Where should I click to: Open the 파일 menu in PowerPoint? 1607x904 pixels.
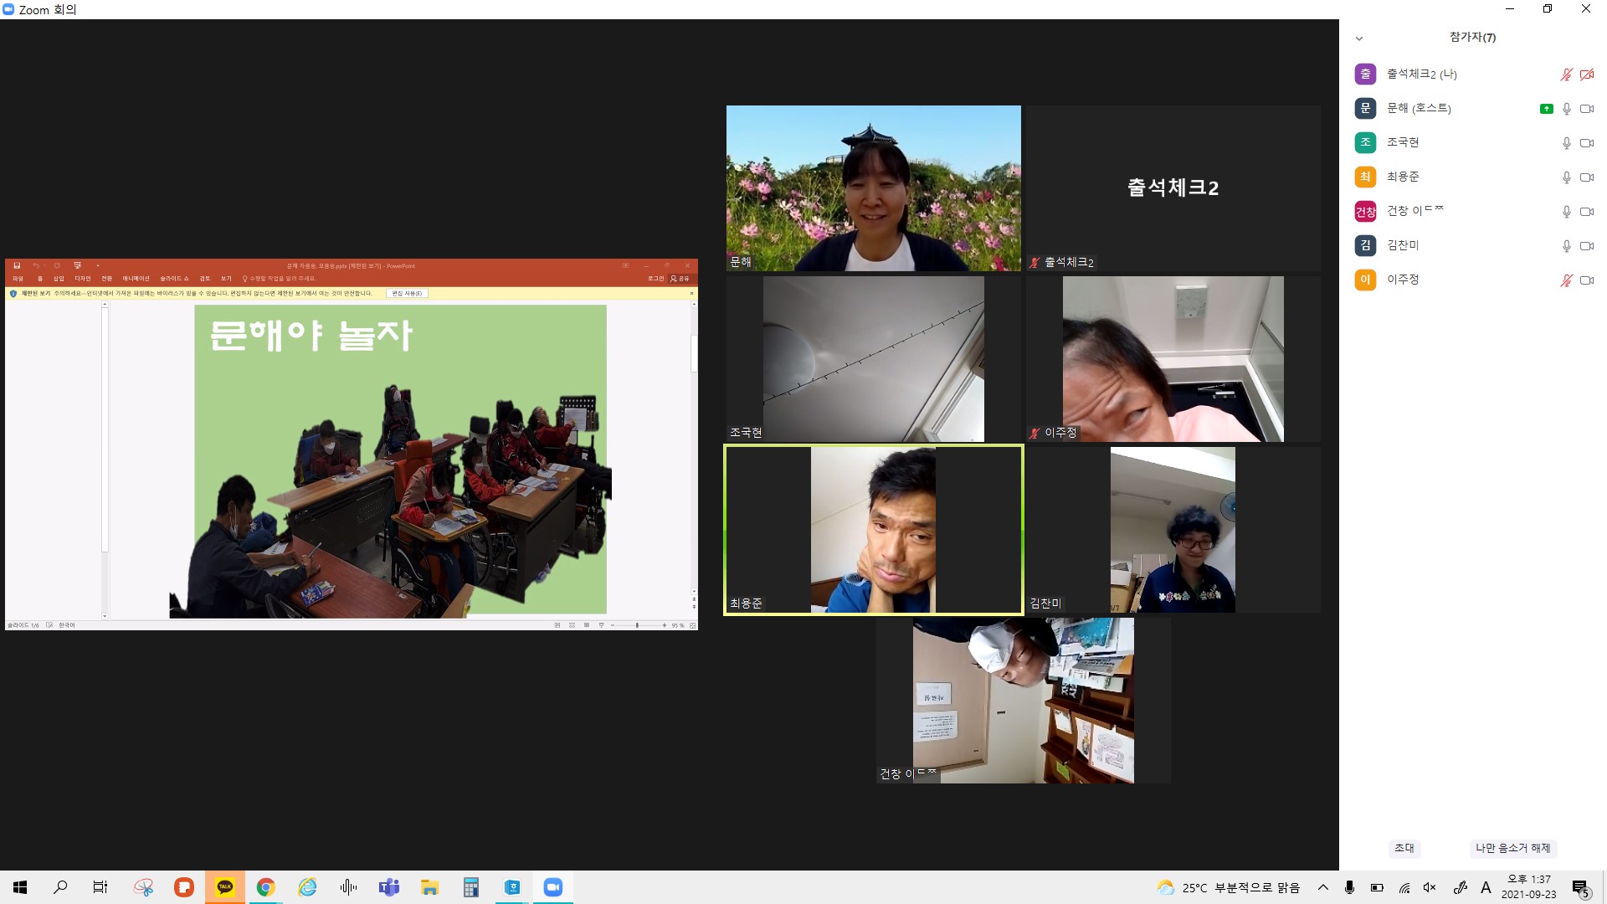[18, 279]
